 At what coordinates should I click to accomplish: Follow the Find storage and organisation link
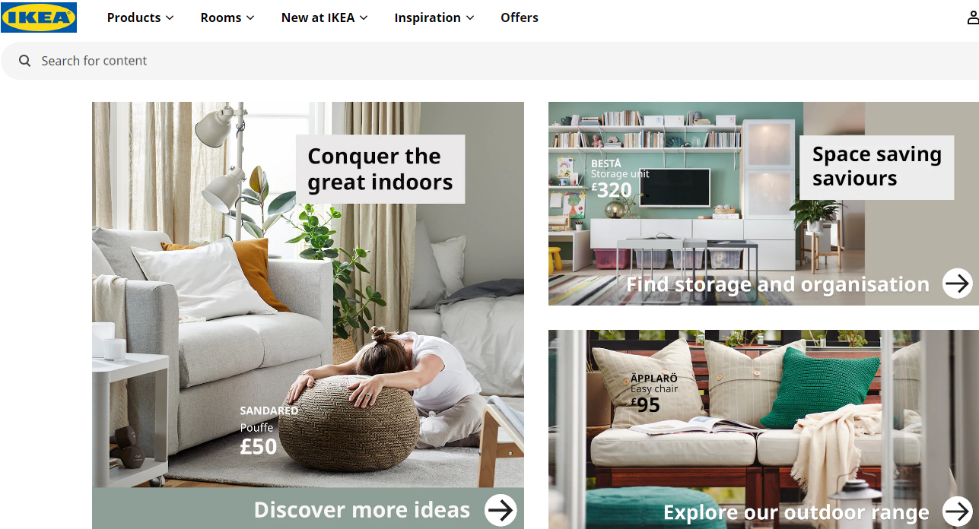coord(777,284)
